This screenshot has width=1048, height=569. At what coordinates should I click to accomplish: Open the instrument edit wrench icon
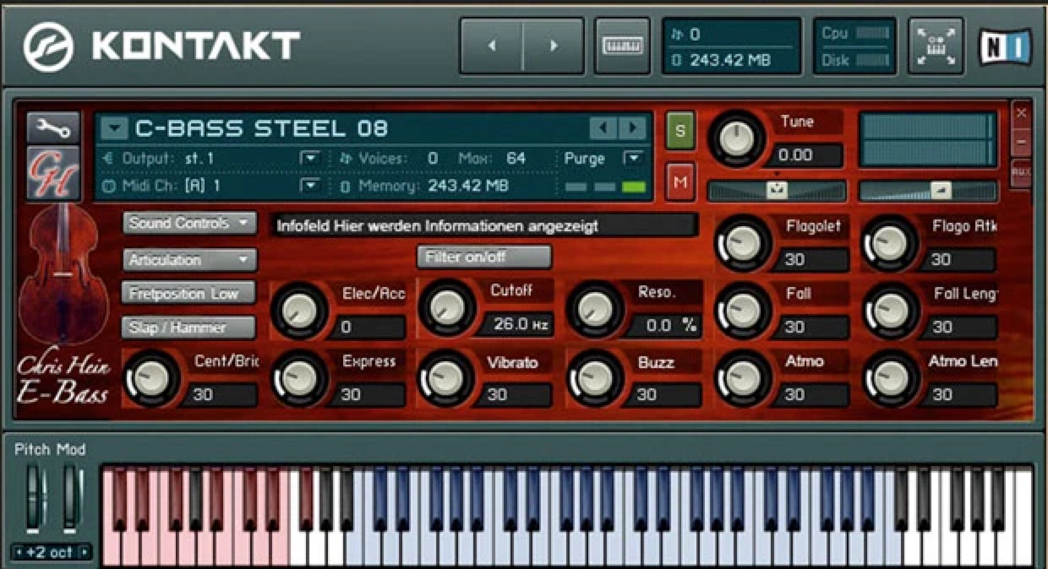pyautogui.click(x=53, y=126)
